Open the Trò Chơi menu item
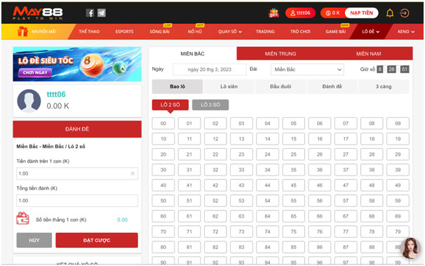 pyautogui.click(x=300, y=32)
